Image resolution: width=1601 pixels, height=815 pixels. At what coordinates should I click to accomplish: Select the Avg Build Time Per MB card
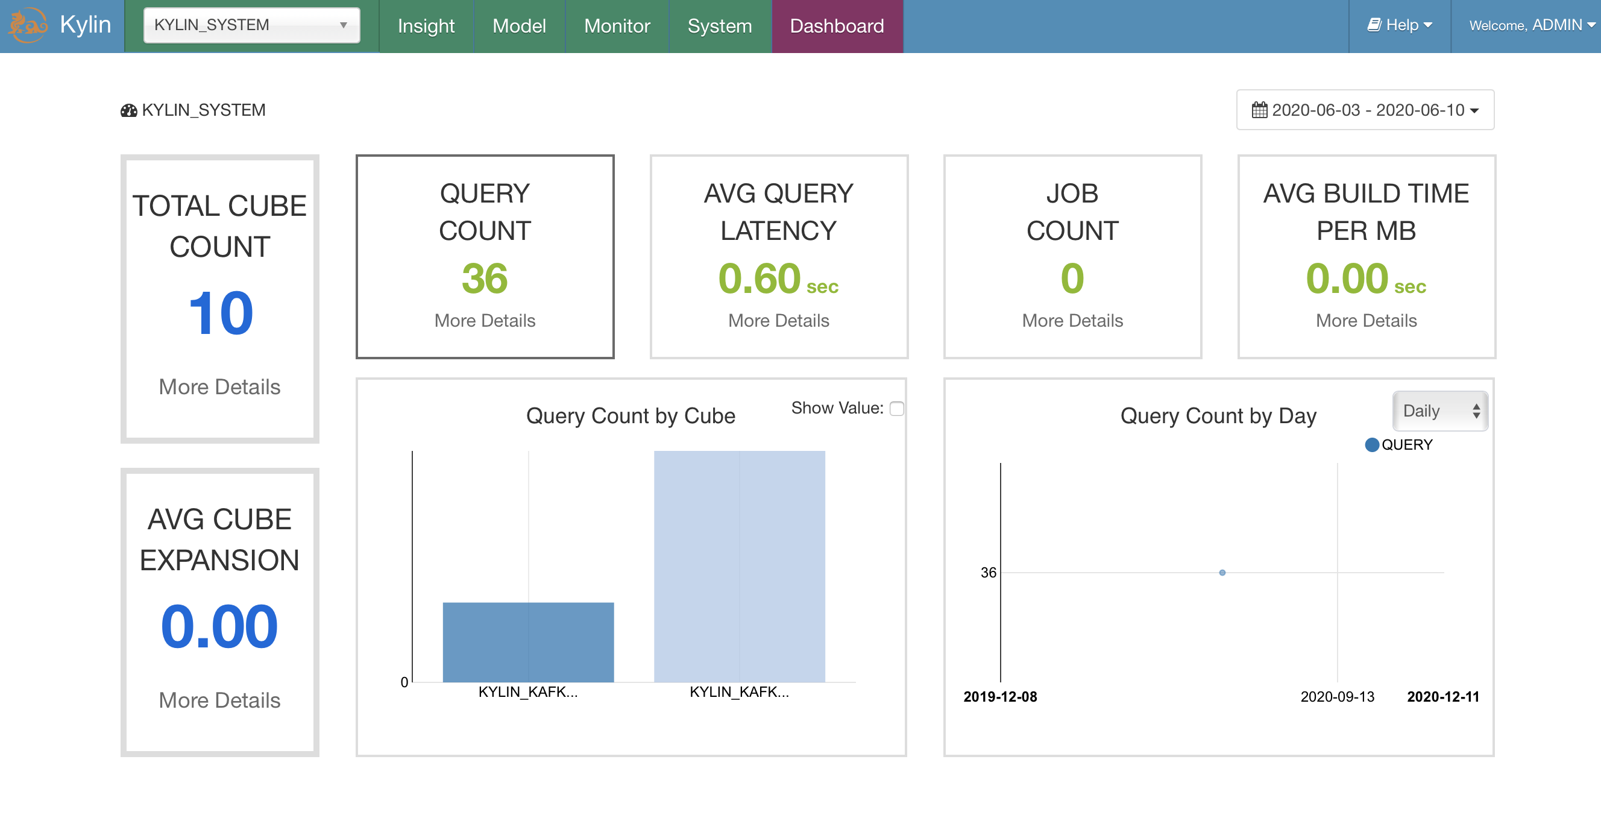click(1365, 256)
